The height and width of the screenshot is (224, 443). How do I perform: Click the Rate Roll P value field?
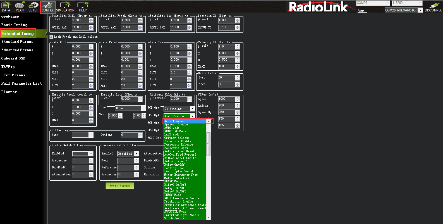pyautogui.click(x=80, y=47)
